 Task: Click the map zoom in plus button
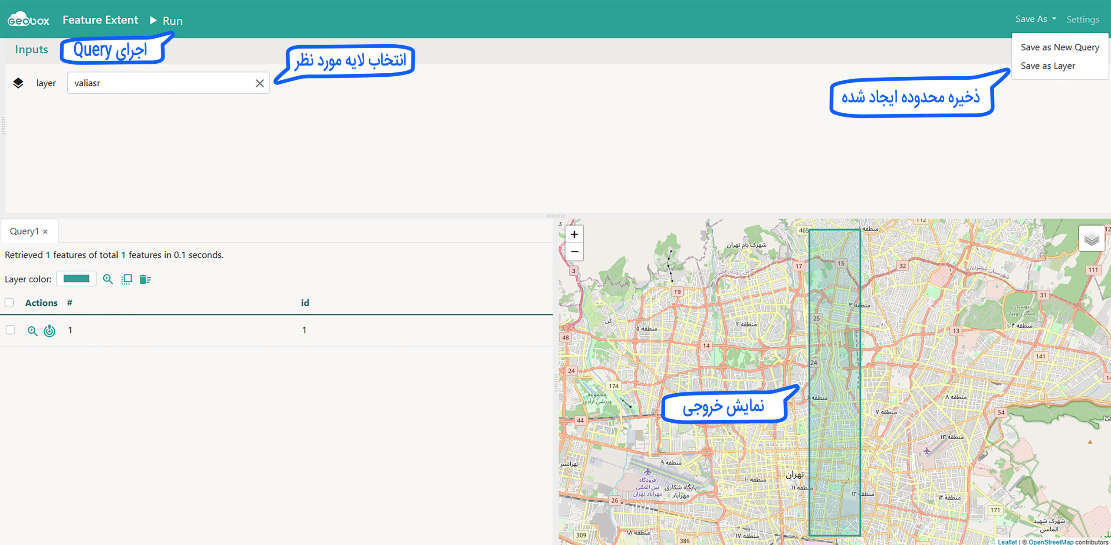(574, 235)
